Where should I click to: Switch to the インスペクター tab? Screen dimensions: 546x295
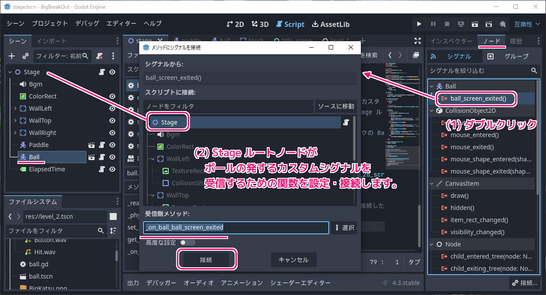point(451,41)
